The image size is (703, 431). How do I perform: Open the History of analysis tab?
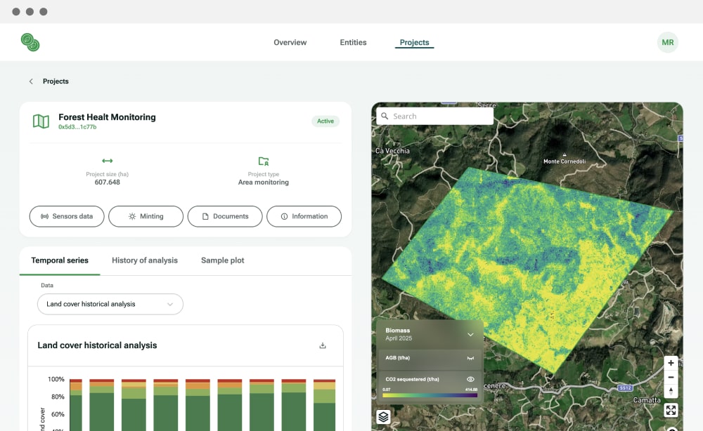(x=145, y=260)
